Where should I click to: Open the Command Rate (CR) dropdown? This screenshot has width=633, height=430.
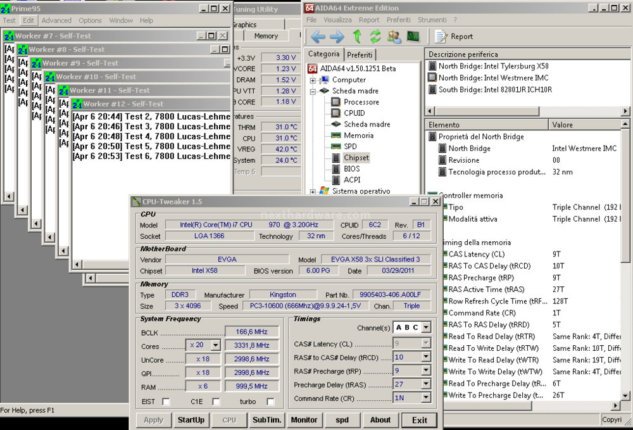click(426, 398)
